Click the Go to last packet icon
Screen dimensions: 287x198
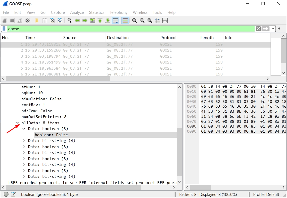tap(107, 20)
